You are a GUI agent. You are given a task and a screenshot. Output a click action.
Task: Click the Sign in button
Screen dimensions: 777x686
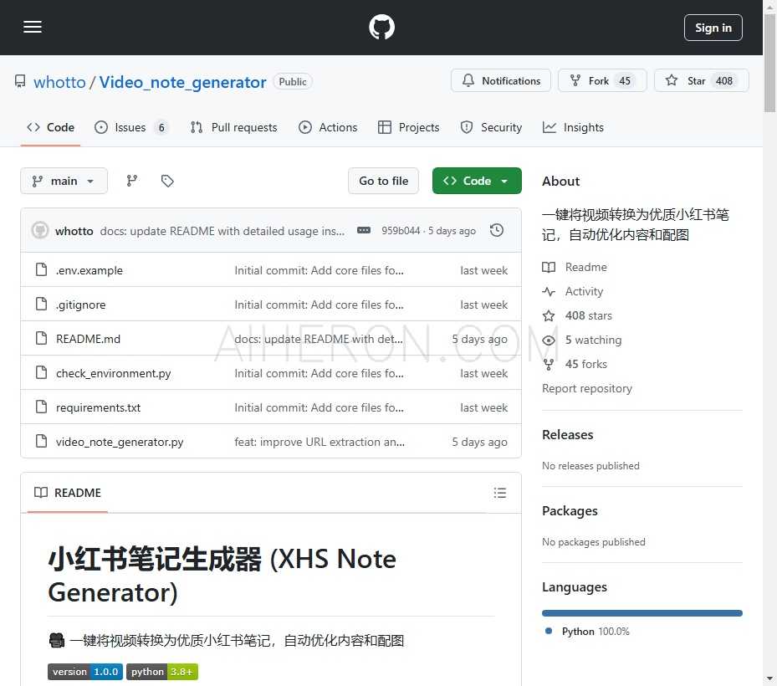tap(713, 28)
